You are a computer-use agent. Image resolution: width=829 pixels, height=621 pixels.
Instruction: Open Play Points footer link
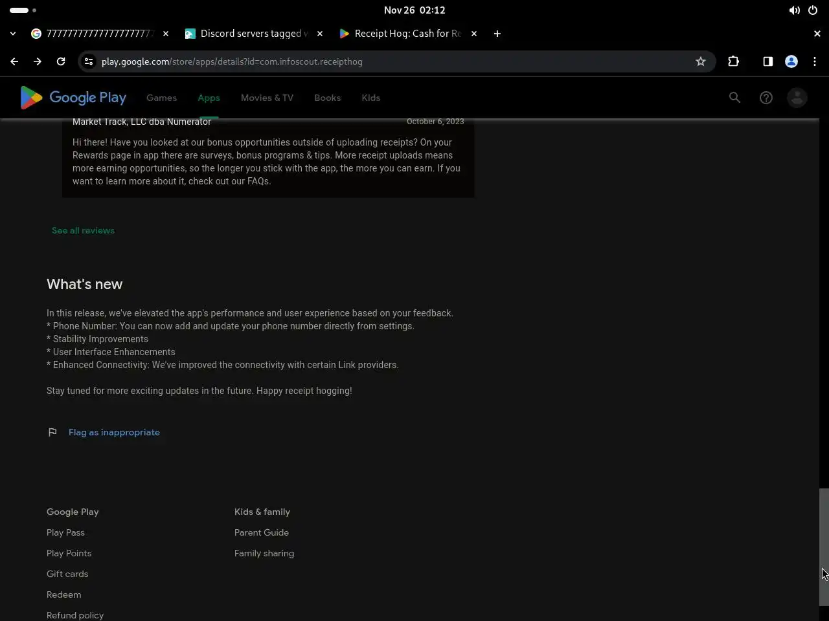pyautogui.click(x=69, y=553)
